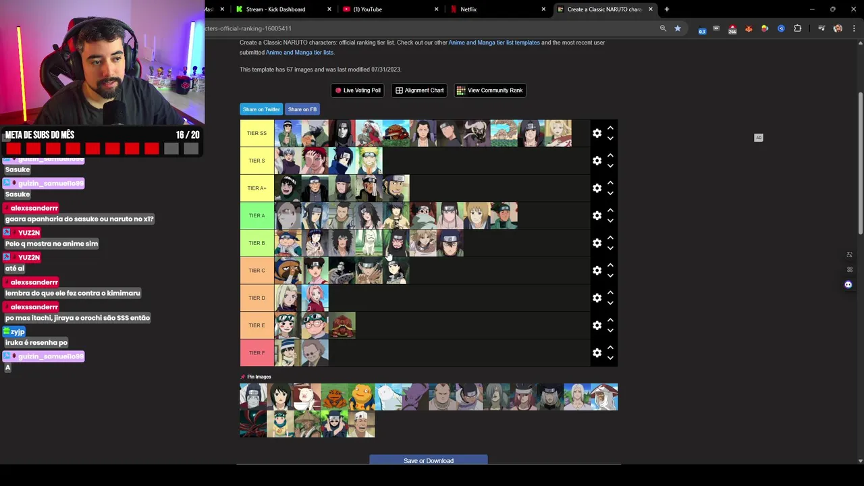Screen dimensions: 864x486
Task: Click Share on Twitter
Action: [x=261, y=109]
